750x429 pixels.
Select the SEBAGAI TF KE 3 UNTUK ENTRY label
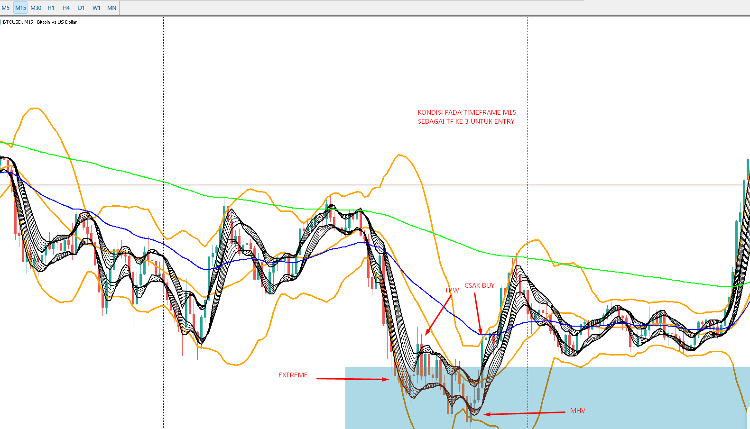pos(466,121)
